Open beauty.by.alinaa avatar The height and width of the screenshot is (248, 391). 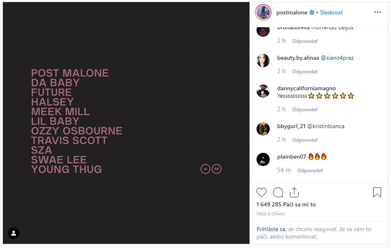coord(263,61)
